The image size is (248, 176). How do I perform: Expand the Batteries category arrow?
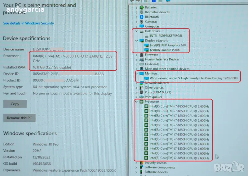[x=137, y=7]
